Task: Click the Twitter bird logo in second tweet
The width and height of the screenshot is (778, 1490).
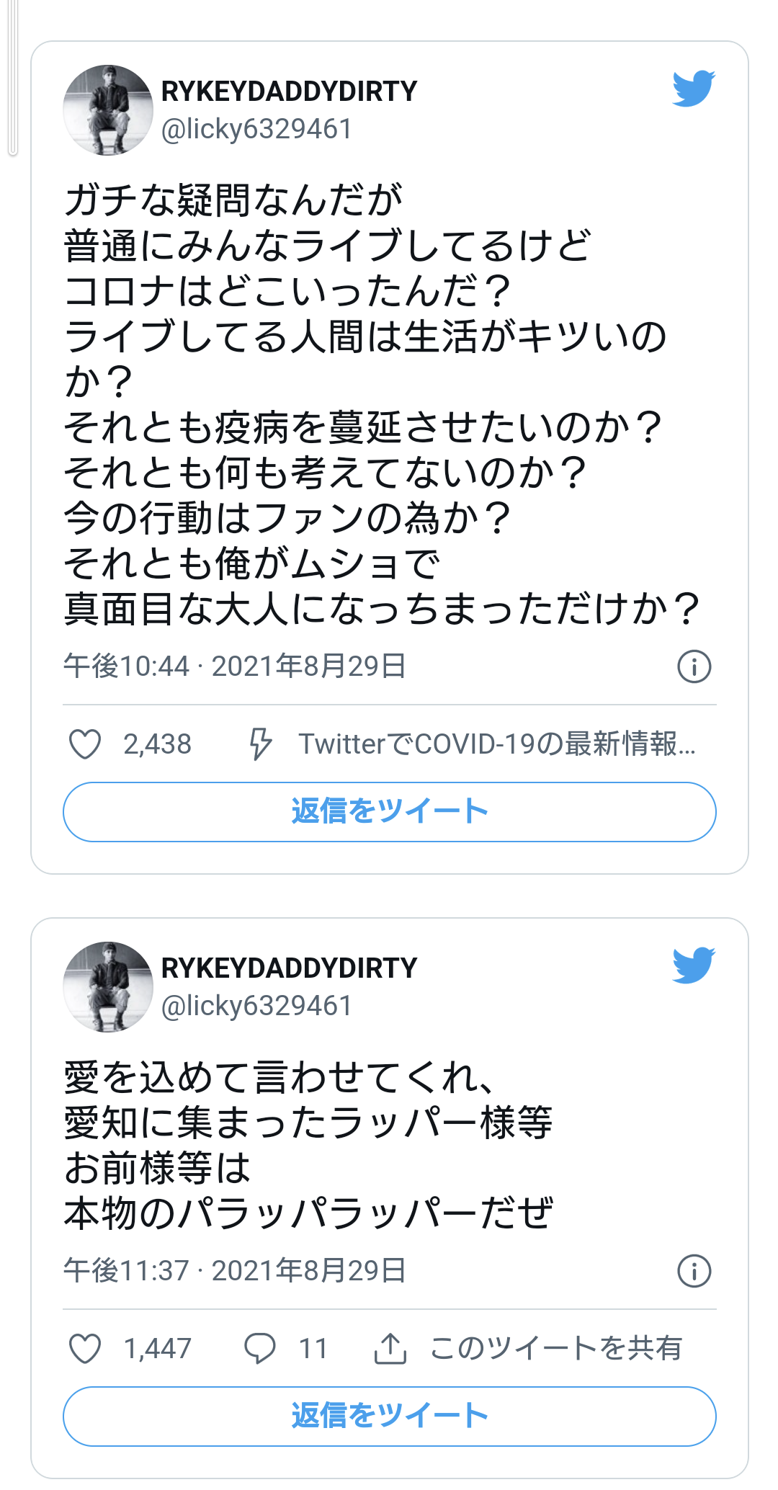Action: (694, 965)
